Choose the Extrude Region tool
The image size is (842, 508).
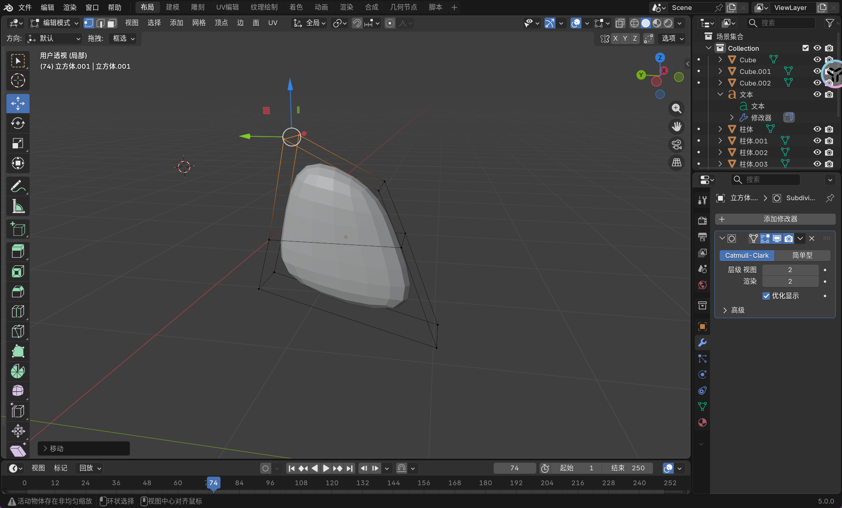coord(18,251)
